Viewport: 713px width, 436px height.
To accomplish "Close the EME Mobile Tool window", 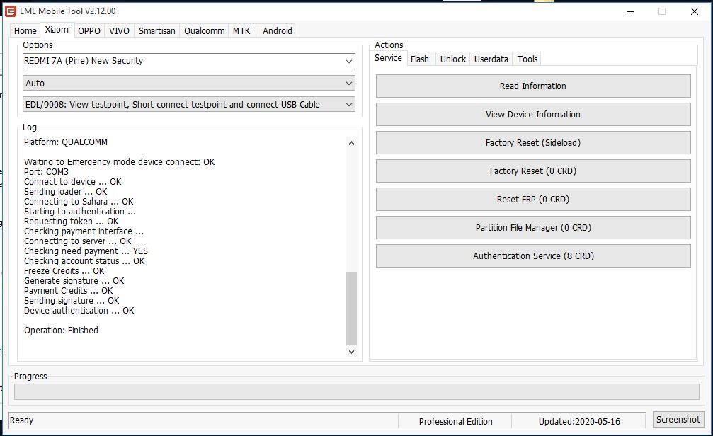I will pos(695,11).
